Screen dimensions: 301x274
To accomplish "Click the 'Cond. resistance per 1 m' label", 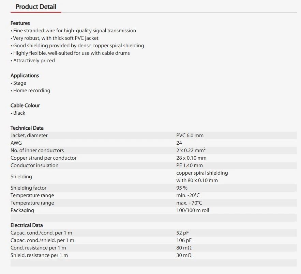I will [x=38, y=248].
